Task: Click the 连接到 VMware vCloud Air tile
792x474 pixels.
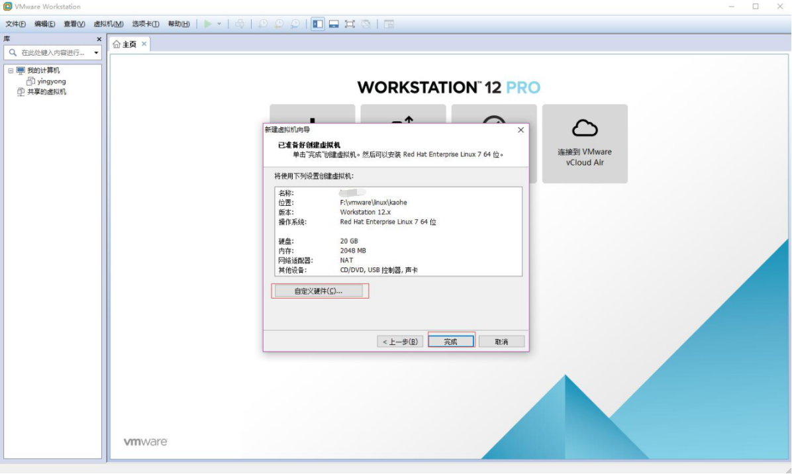Action: (x=585, y=144)
